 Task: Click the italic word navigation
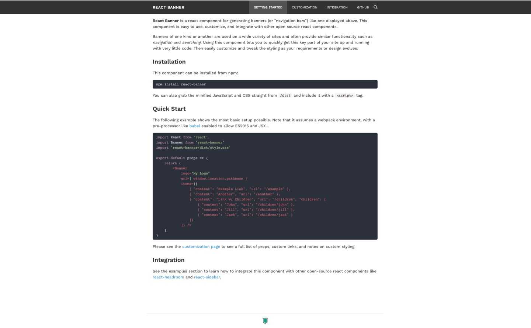click(163, 42)
